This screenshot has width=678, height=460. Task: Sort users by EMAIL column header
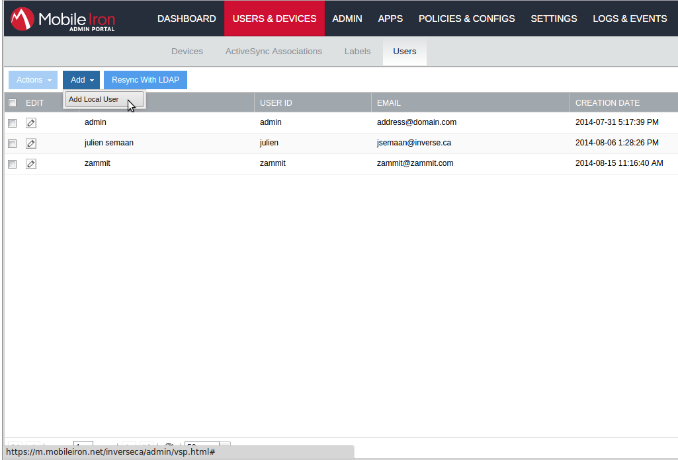click(389, 103)
